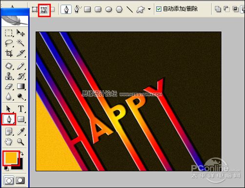The height and width of the screenshot is (188, 245).
Task: Reset default foreground and background colors
Action: [x=6, y=168]
